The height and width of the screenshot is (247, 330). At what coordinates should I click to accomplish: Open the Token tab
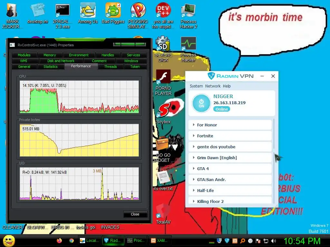click(135, 67)
